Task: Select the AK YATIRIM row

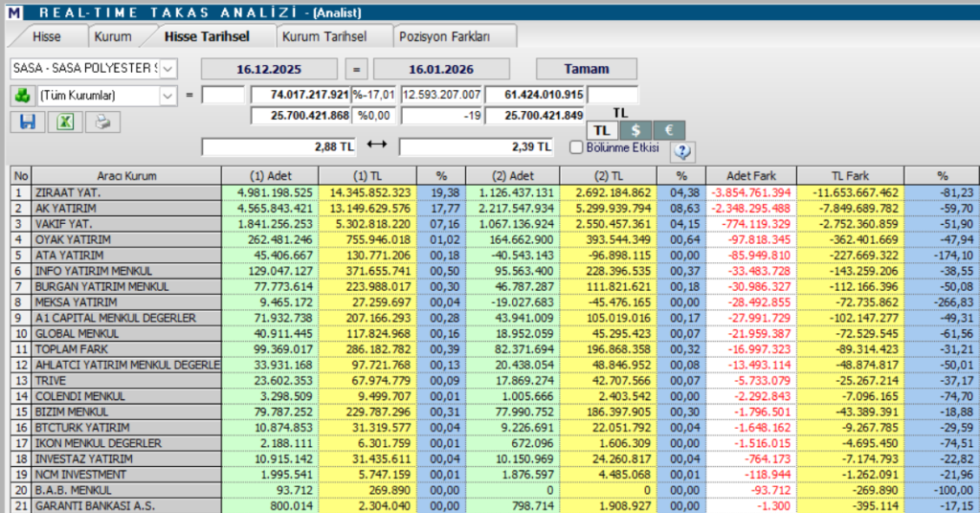Action: pos(494,209)
